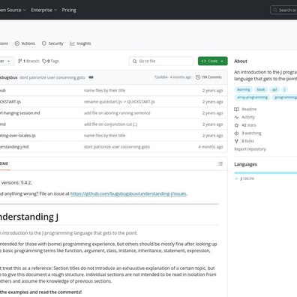Open the Security tab
Viewport: 297px width, 297px height.
tap(52, 43)
